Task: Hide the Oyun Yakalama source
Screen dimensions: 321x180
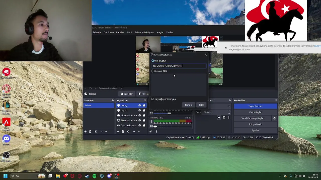Action: click(x=140, y=125)
